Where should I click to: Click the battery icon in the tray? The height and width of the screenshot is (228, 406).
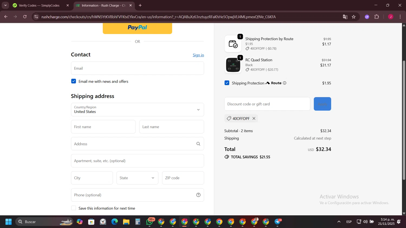372,222
